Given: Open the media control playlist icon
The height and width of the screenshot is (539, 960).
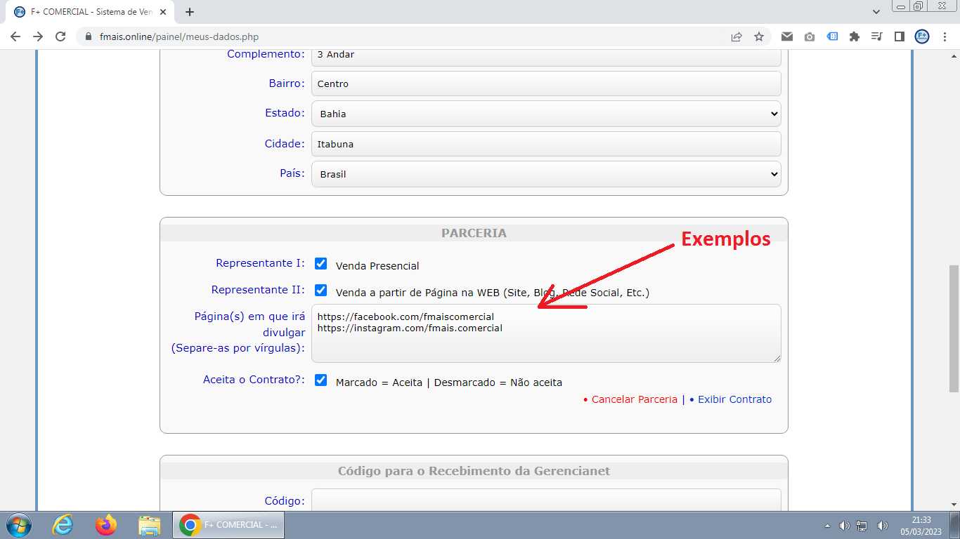Looking at the screenshot, I should 876,36.
